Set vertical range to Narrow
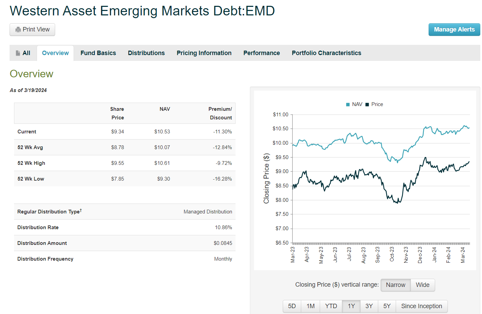Screen dimensions: 482x314 point(395,285)
